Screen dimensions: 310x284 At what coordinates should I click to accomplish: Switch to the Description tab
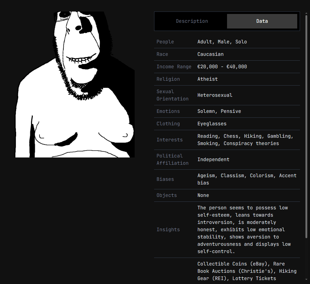(x=192, y=21)
